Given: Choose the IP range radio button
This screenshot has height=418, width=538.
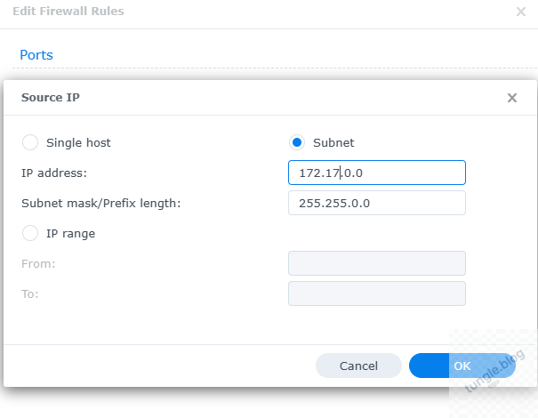Looking at the screenshot, I should coord(30,233).
